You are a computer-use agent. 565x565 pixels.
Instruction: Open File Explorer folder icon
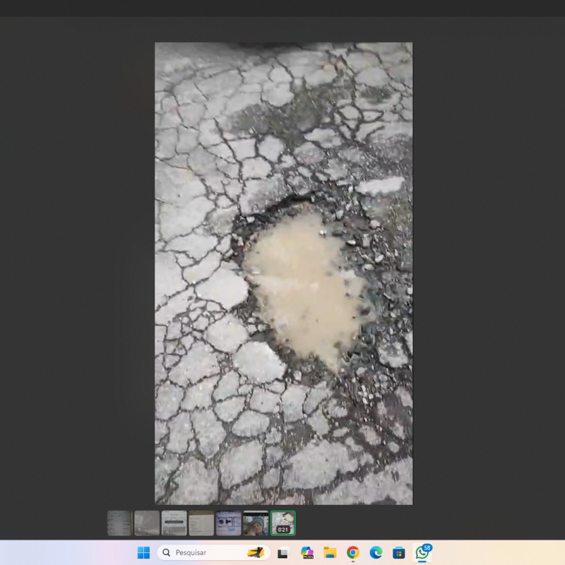[330, 552]
